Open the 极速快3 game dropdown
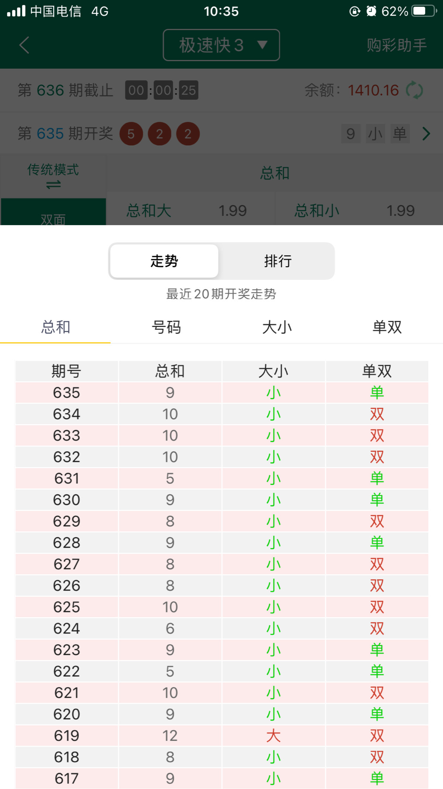Image resolution: width=443 pixels, height=789 pixels. click(x=221, y=45)
